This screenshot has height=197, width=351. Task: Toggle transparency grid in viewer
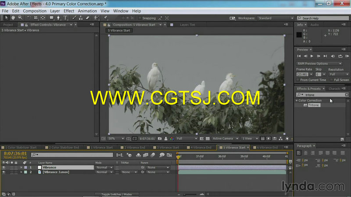coord(208,139)
